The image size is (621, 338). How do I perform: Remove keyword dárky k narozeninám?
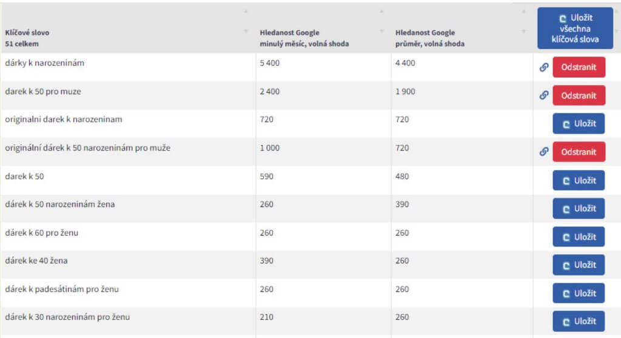pyautogui.click(x=579, y=67)
